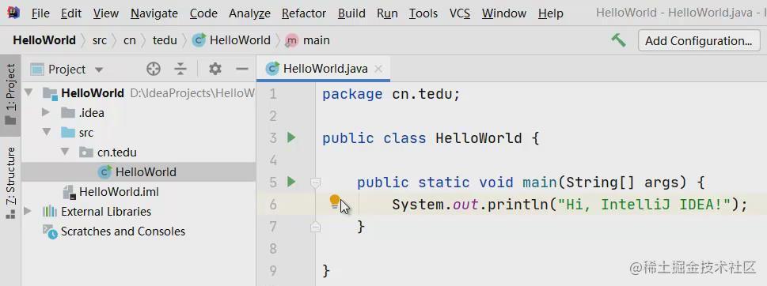Toggle the Z: Structure side tool window
Viewport: 767px width, 286px height.
[x=10, y=183]
